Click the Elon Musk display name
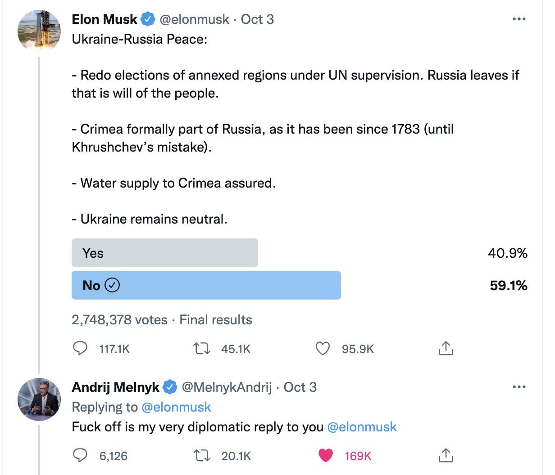 (105, 19)
